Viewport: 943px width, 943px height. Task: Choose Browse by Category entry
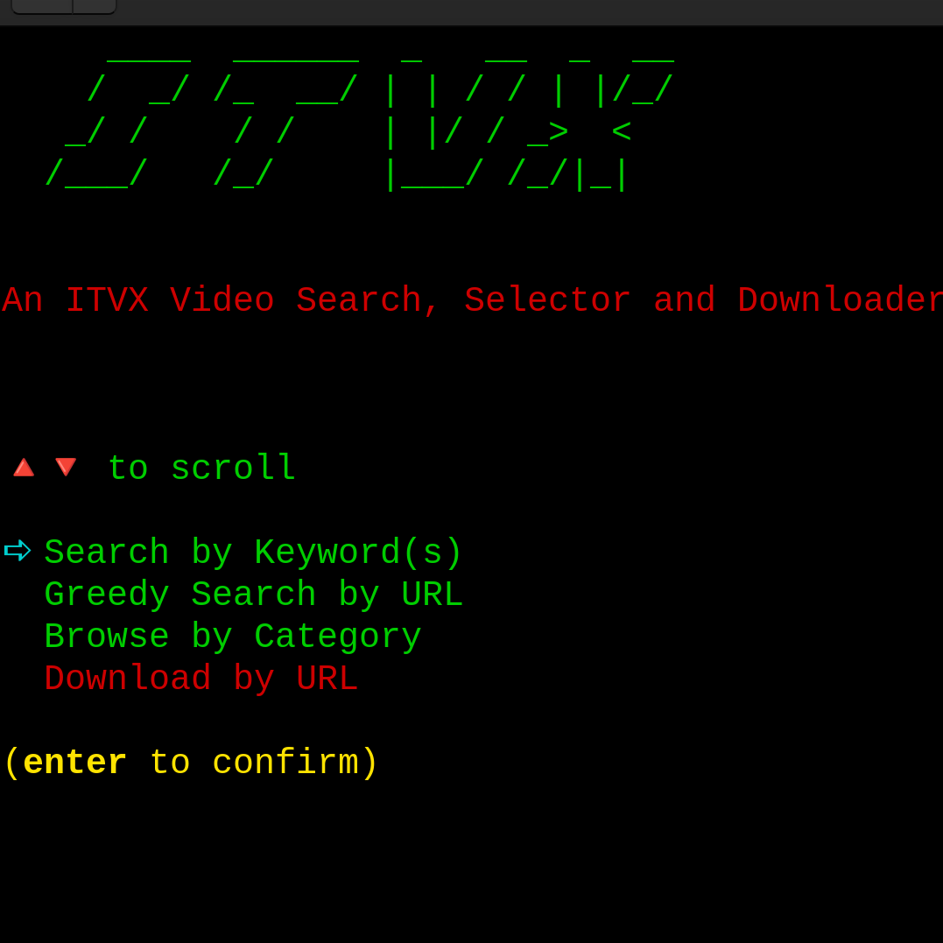(233, 637)
